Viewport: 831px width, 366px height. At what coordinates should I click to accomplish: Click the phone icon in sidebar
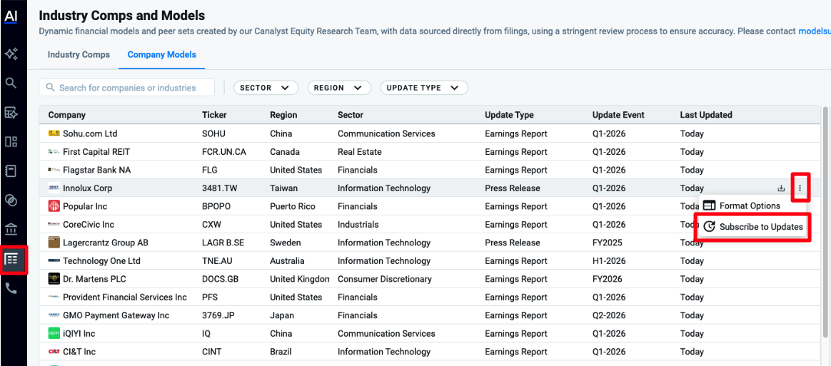(11, 288)
